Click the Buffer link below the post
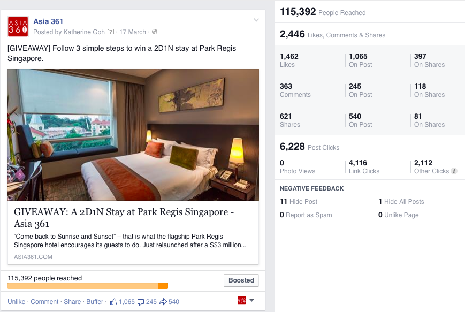Screen dimensions: 465x312 (95, 302)
